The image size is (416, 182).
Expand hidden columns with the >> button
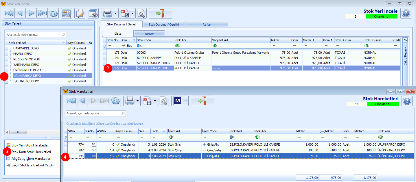coord(405,40)
